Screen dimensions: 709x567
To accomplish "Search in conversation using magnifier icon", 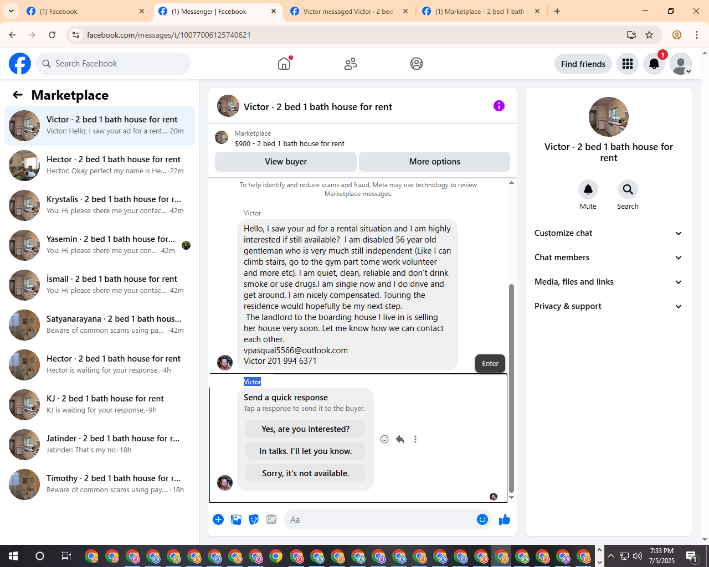I will tap(628, 189).
